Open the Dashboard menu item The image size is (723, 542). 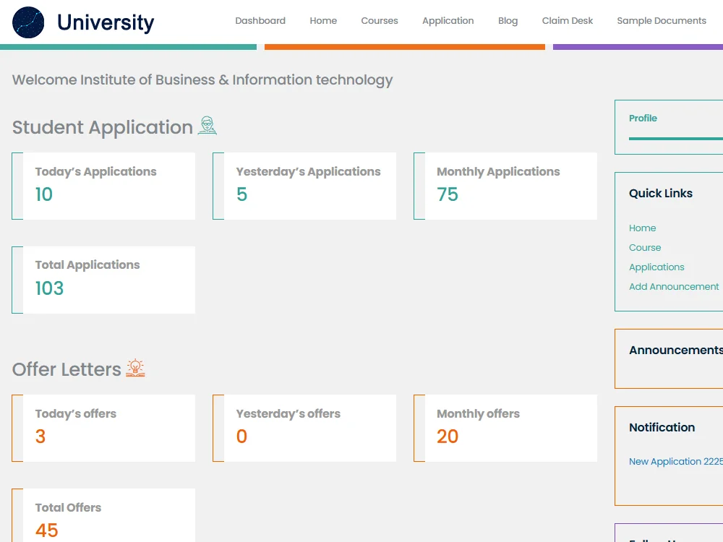click(x=260, y=21)
